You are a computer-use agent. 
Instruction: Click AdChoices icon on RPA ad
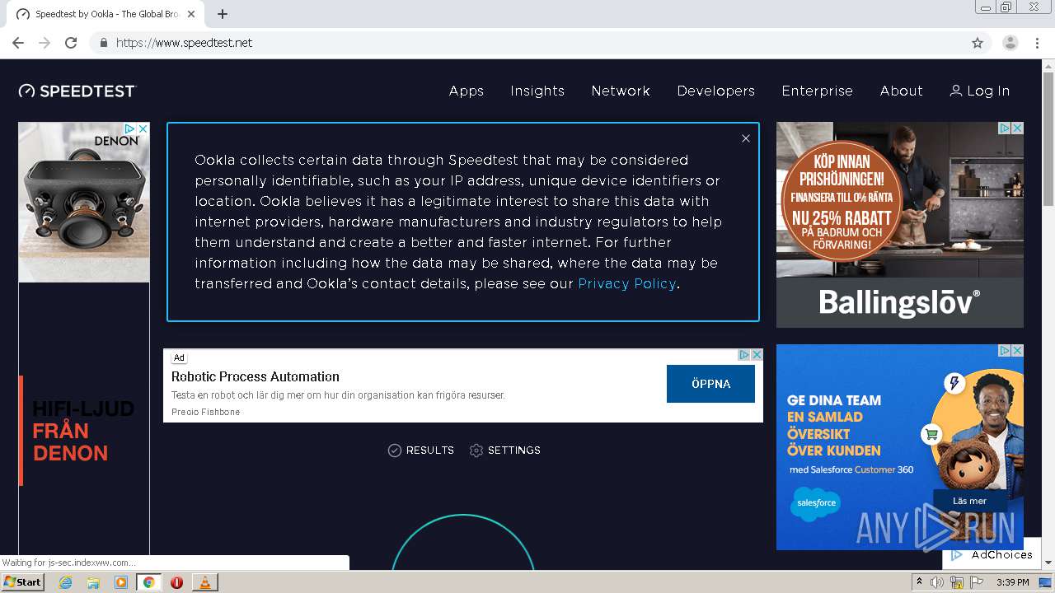tap(743, 355)
